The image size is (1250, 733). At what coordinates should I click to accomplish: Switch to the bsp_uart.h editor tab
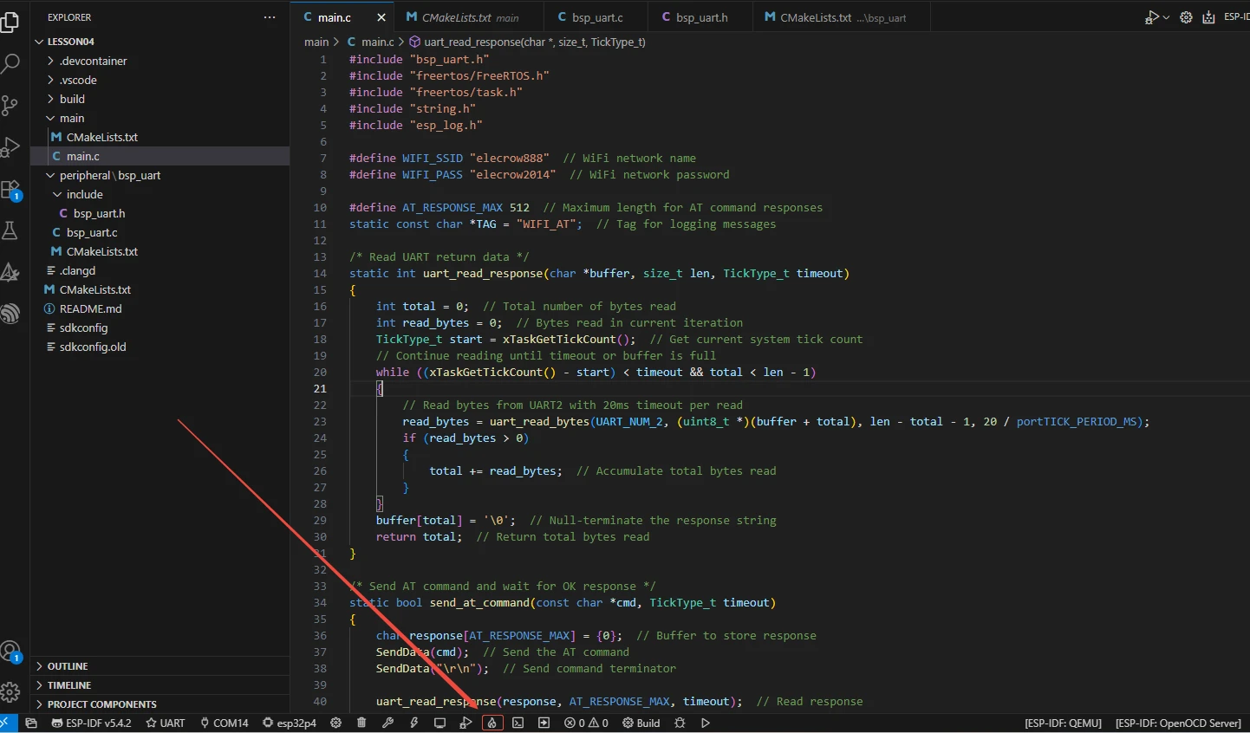(701, 17)
